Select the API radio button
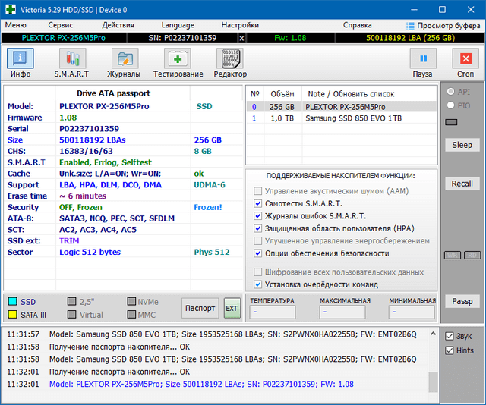Image resolution: width=486 pixels, height=405 pixels. (450, 91)
